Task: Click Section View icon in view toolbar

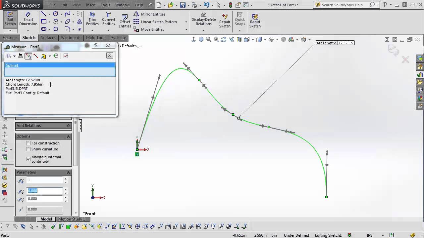Action: click(x=239, y=39)
